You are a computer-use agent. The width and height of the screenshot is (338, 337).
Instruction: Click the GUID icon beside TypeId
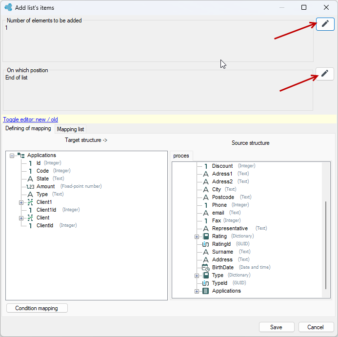tap(206, 283)
